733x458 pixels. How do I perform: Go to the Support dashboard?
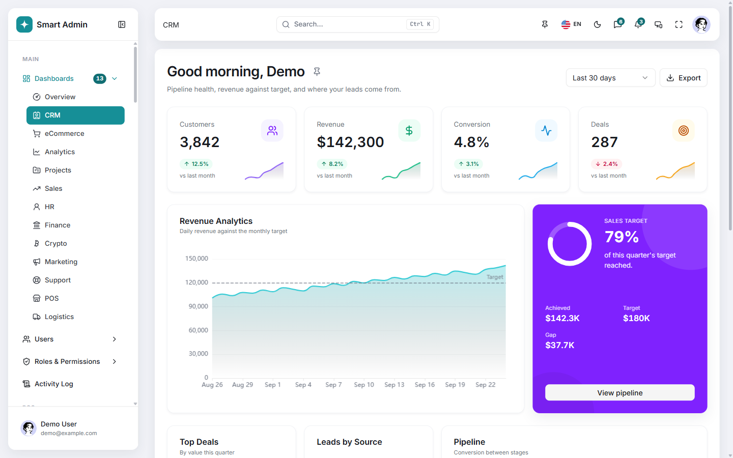[75, 280]
